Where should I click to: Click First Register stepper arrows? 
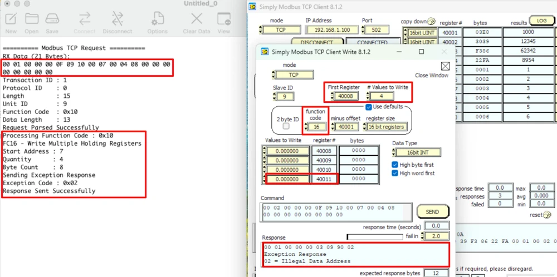click(x=332, y=96)
